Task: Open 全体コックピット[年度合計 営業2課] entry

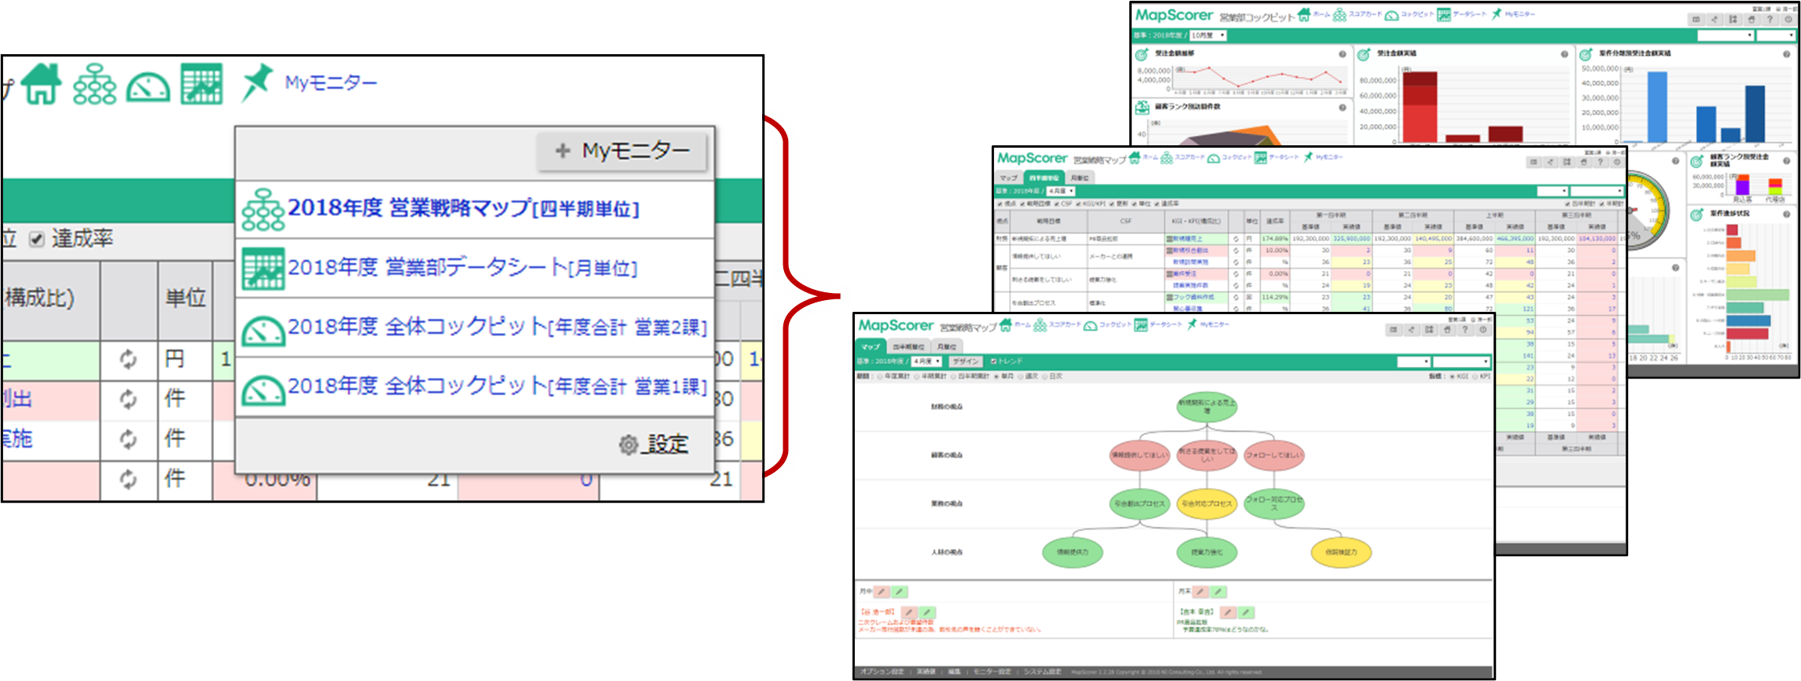Action: click(x=475, y=328)
